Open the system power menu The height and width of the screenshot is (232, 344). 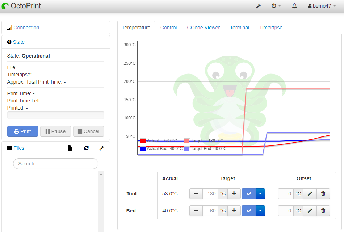pyautogui.click(x=276, y=6)
